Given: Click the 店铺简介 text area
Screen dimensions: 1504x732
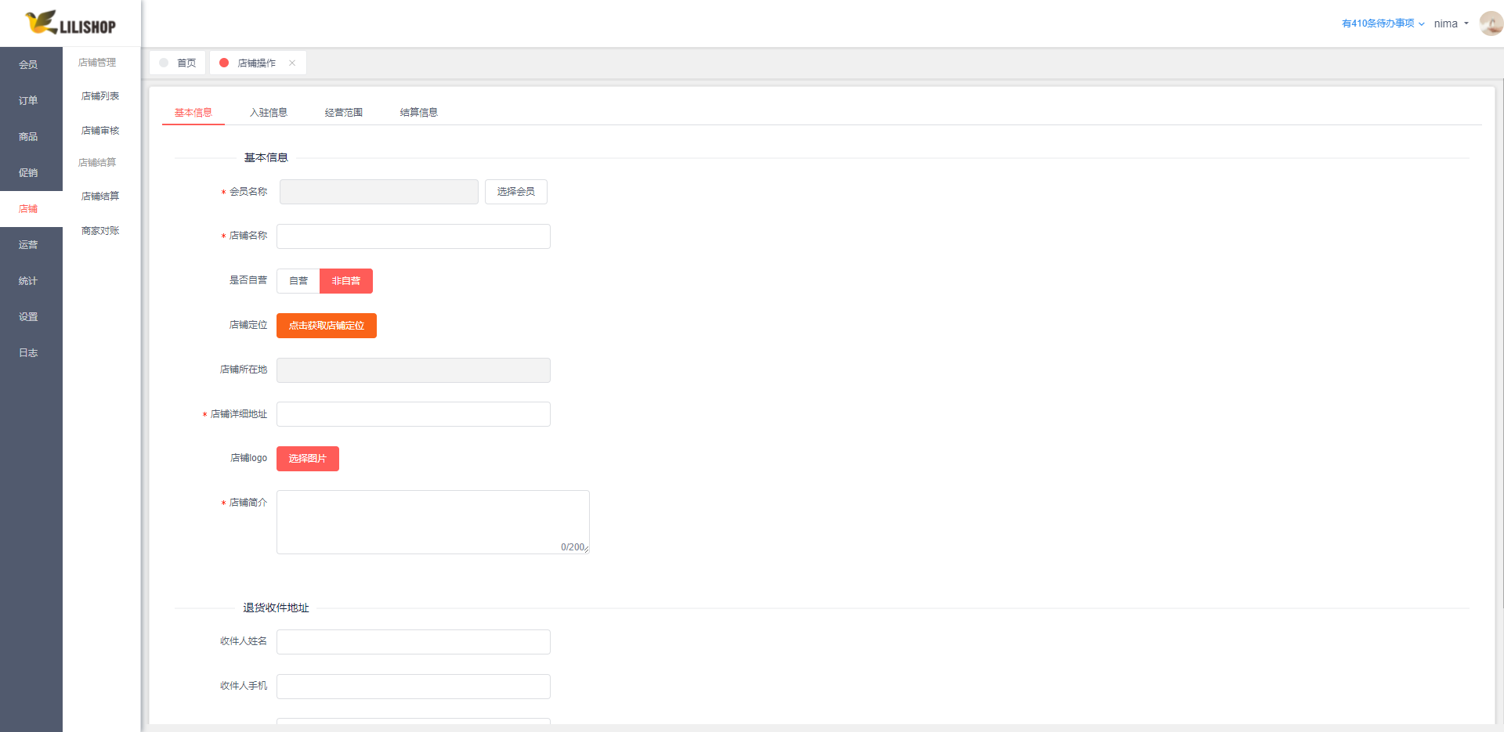Looking at the screenshot, I should pos(433,522).
